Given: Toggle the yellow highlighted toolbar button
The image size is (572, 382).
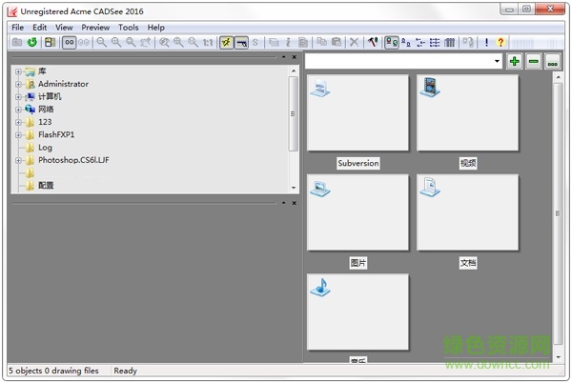Looking at the screenshot, I should (226, 43).
